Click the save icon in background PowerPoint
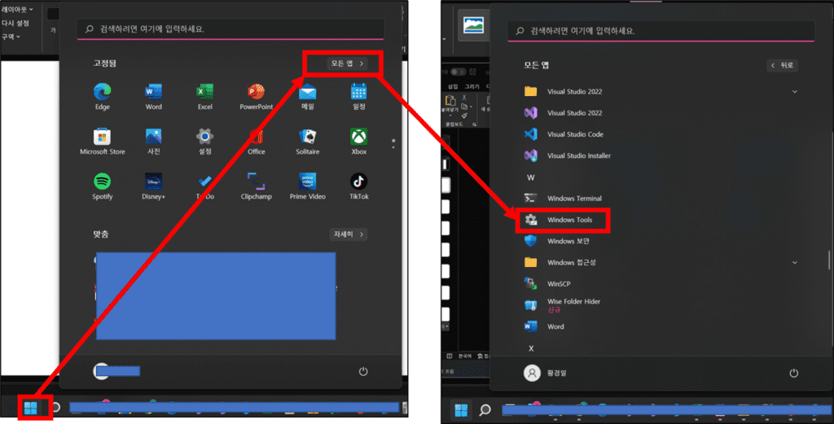This screenshot has width=834, height=424. click(x=472, y=72)
